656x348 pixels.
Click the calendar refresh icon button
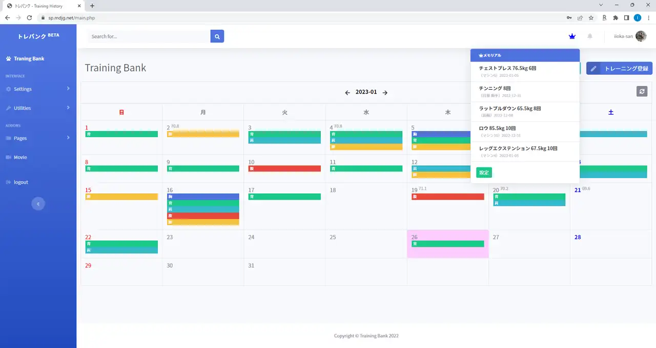point(642,91)
